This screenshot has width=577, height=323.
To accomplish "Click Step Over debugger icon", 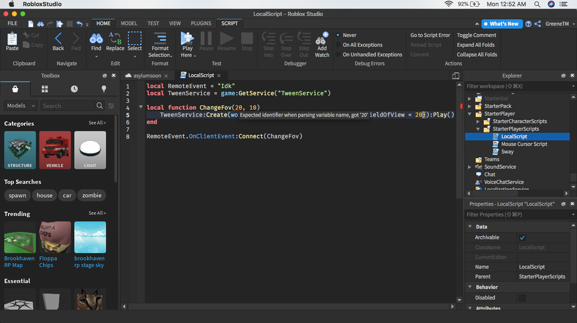I will point(286,38).
